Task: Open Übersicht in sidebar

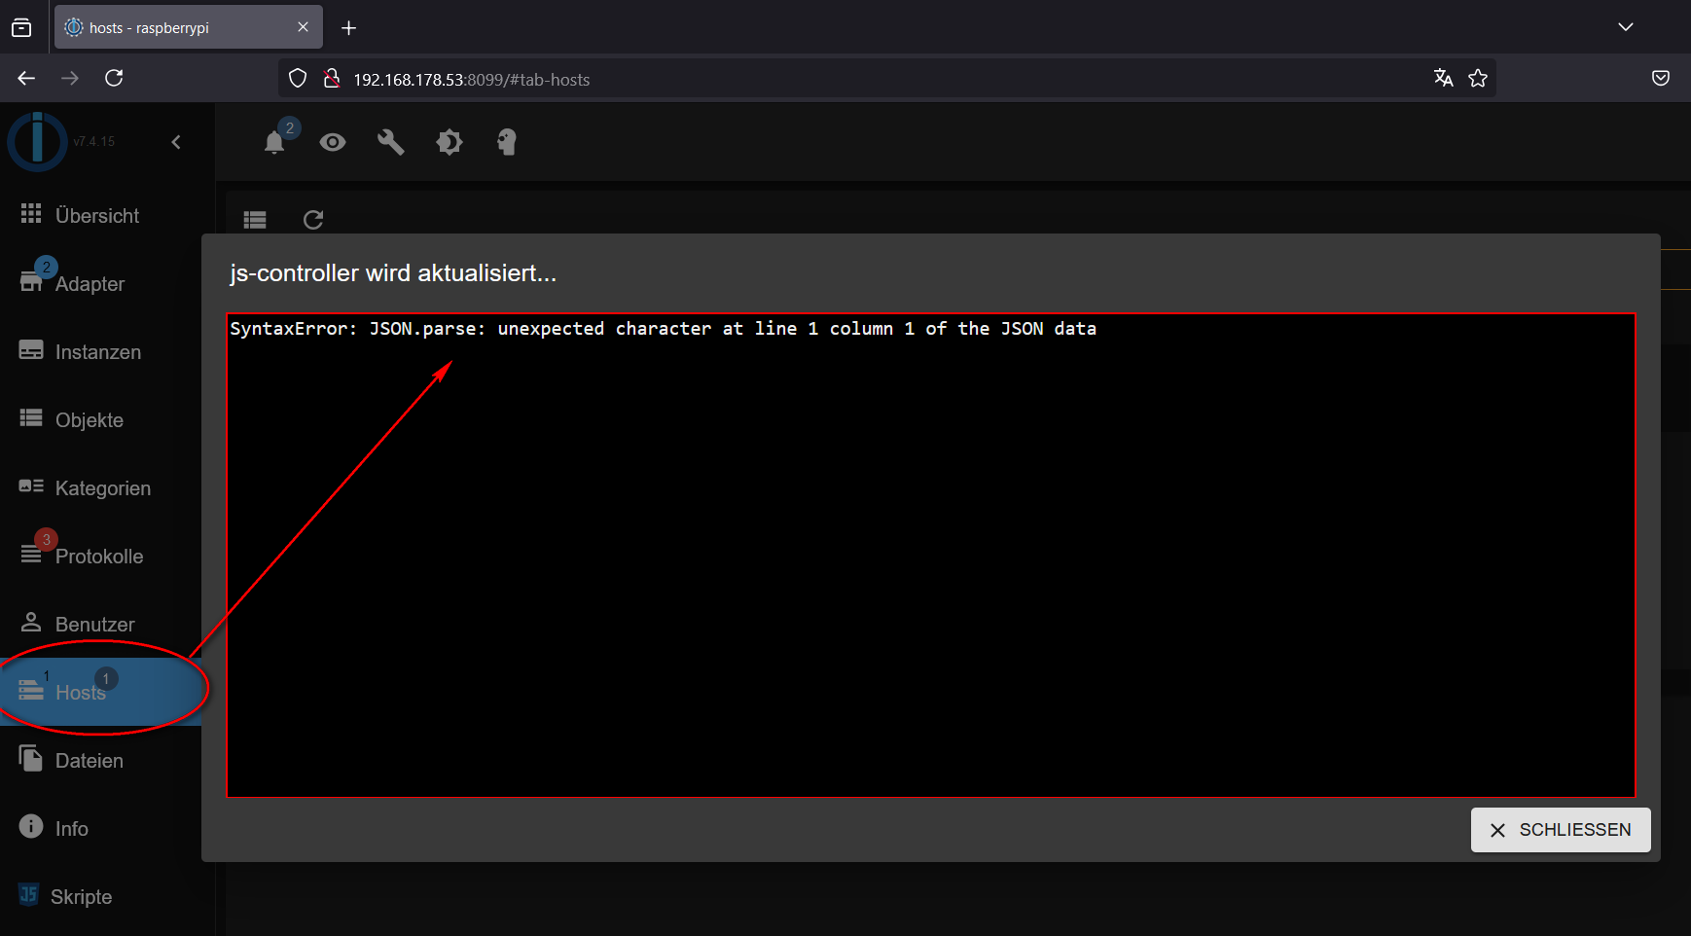Action: click(101, 215)
